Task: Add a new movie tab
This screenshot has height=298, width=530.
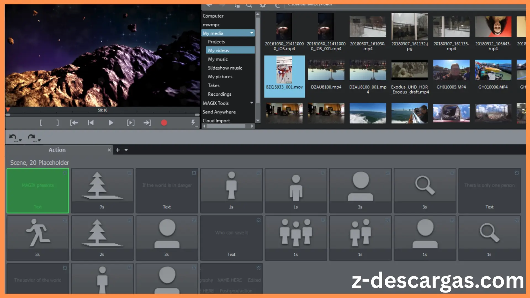Action: tap(118, 150)
